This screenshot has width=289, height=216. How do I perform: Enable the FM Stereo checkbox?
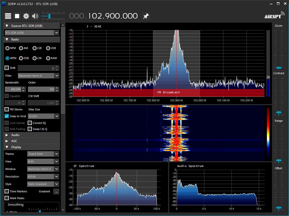[7, 109]
